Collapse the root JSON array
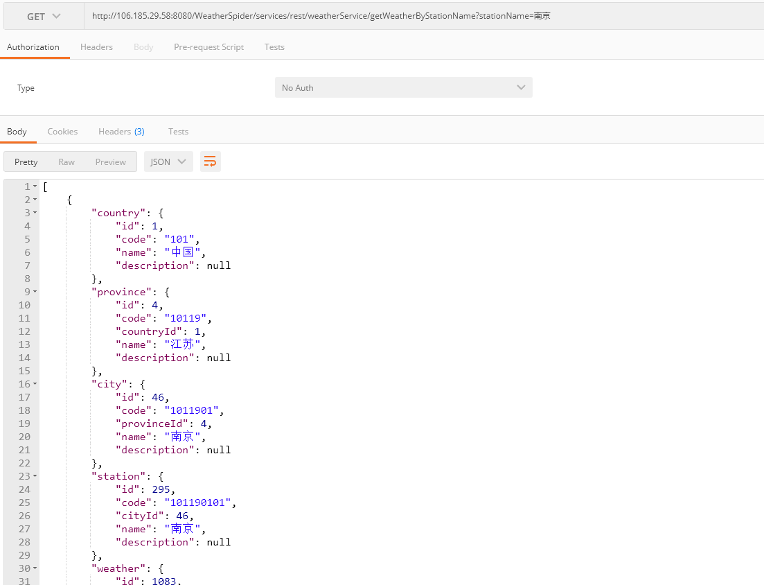 pos(33,186)
